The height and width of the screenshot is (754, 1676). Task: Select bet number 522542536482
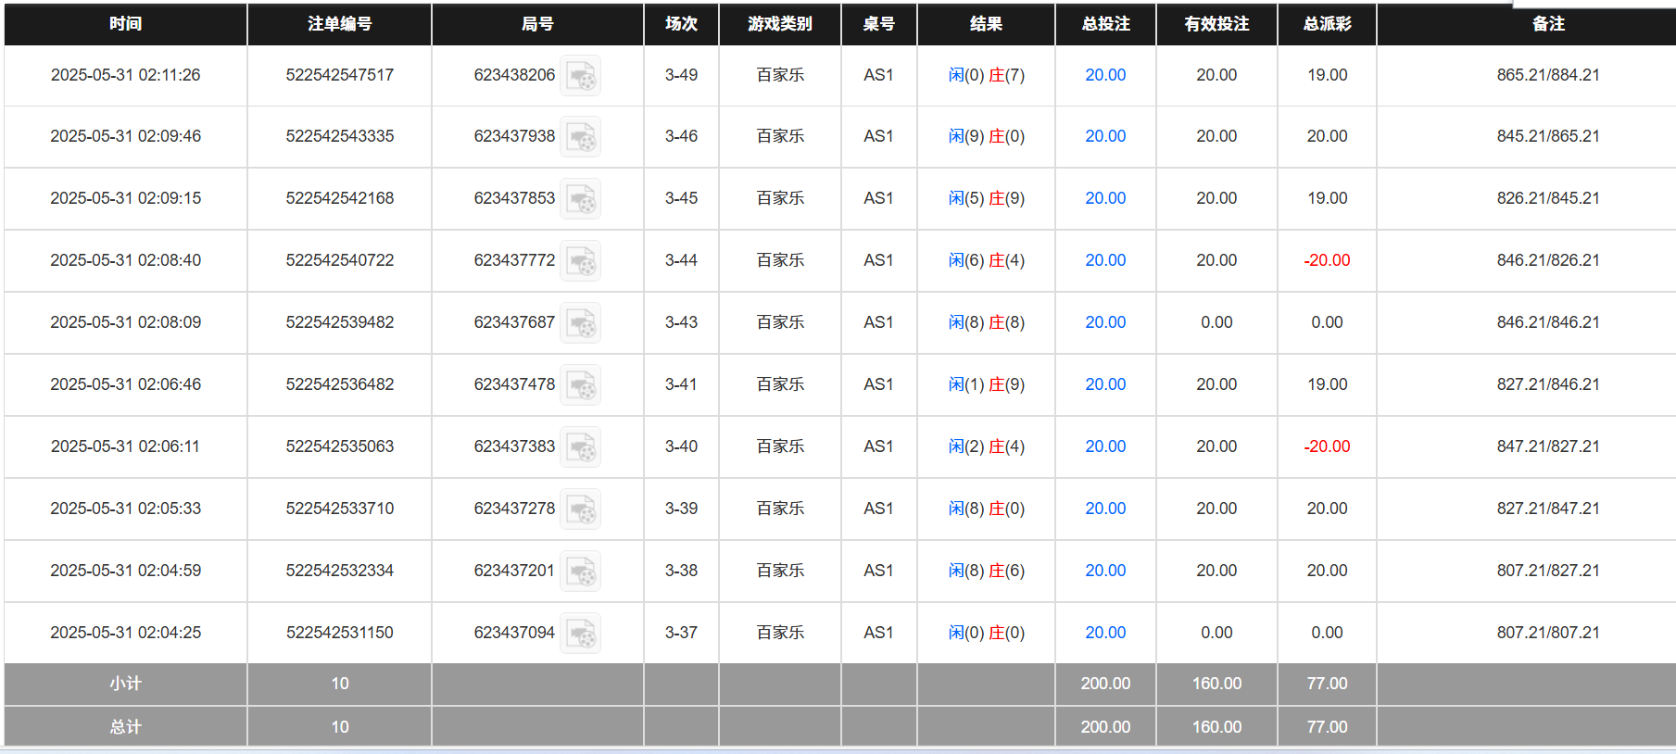click(339, 384)
